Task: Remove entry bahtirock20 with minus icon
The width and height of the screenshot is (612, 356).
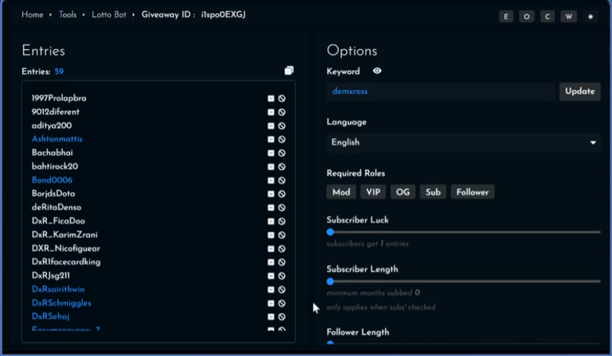Action: click(271, 167)
